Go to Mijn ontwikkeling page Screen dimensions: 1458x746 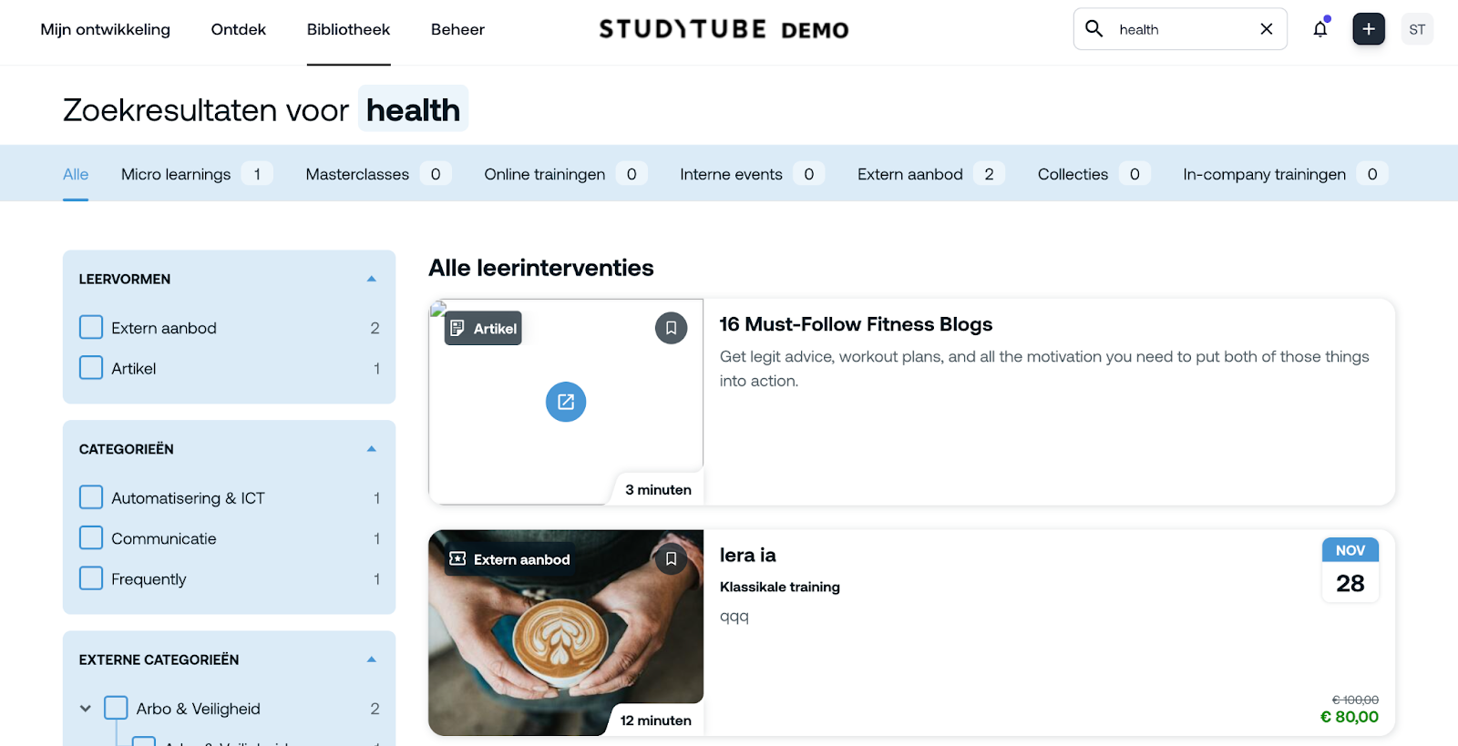pyautogui.click(x=105, y=29)
